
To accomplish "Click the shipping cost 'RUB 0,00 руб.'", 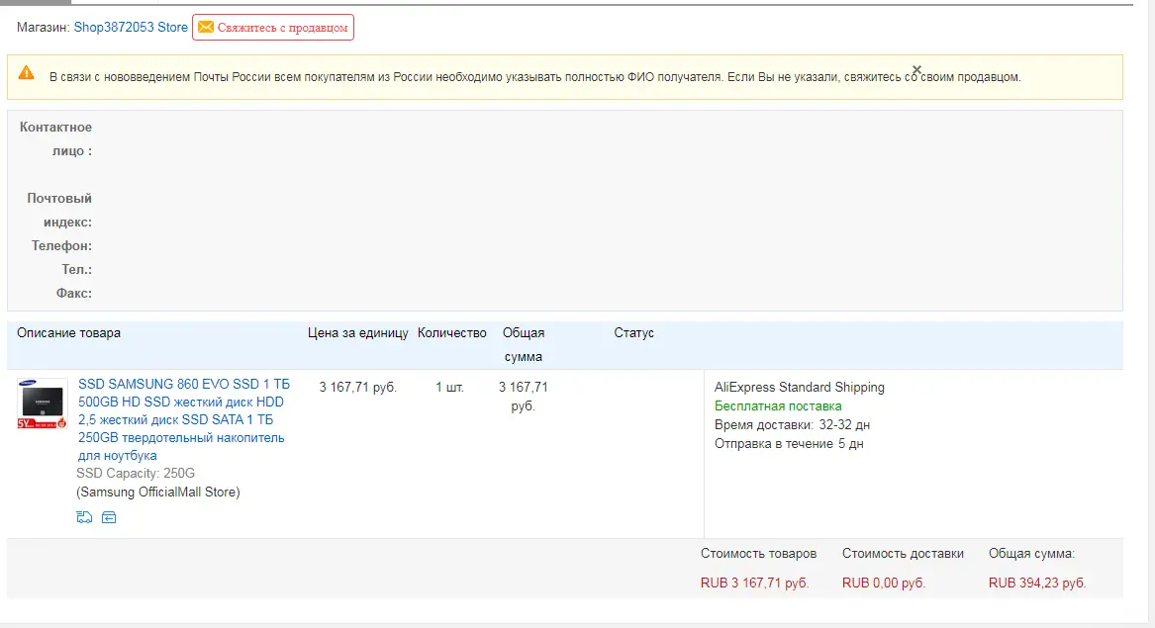I will [x=883, y=583].
